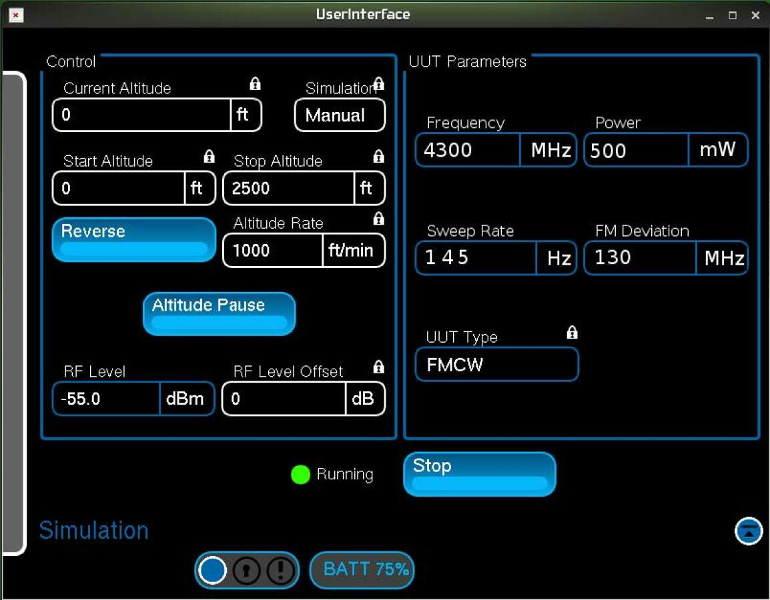Open the Simulation mode Manual dropdown
Viewport: 770px width, 600px height.
[340, 115]
